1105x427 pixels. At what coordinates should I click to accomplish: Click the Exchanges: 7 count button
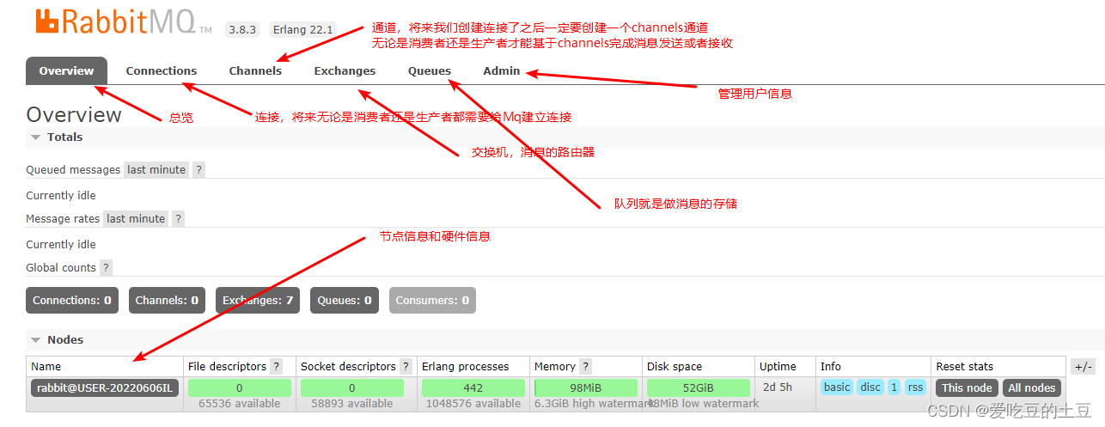(258, 300)
